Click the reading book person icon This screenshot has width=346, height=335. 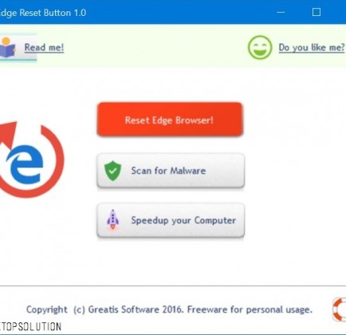8,48
